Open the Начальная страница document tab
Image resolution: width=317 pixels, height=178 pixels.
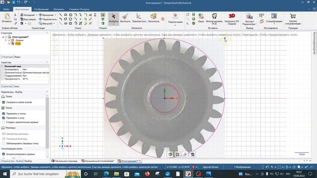click(x=64, y=161)
